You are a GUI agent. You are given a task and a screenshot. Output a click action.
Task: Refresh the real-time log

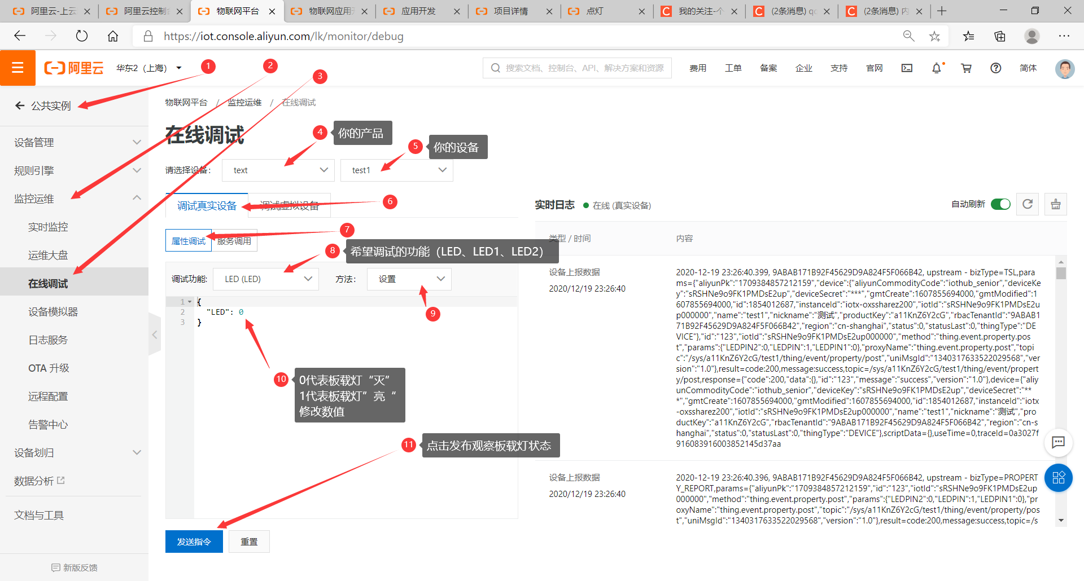click(x=1028, y=204)
